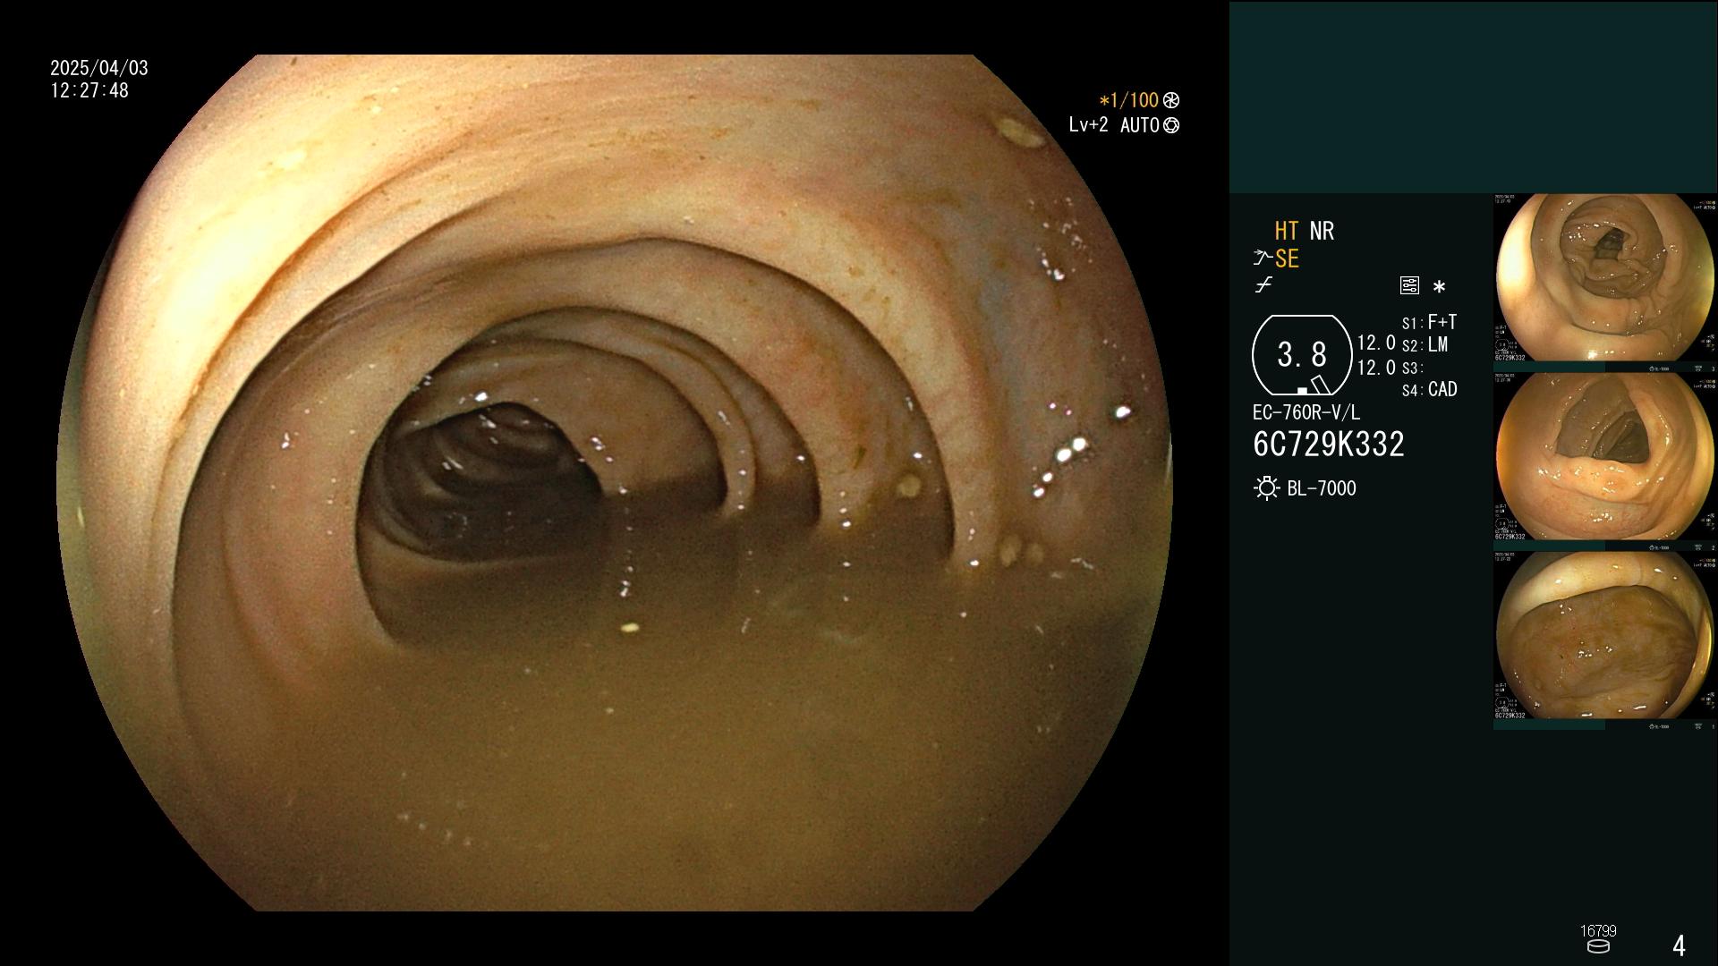Click the curve arrow icon left of SE
Image resolution: width=1718 pixels, height=966 pixels.
coord(1263,258)
